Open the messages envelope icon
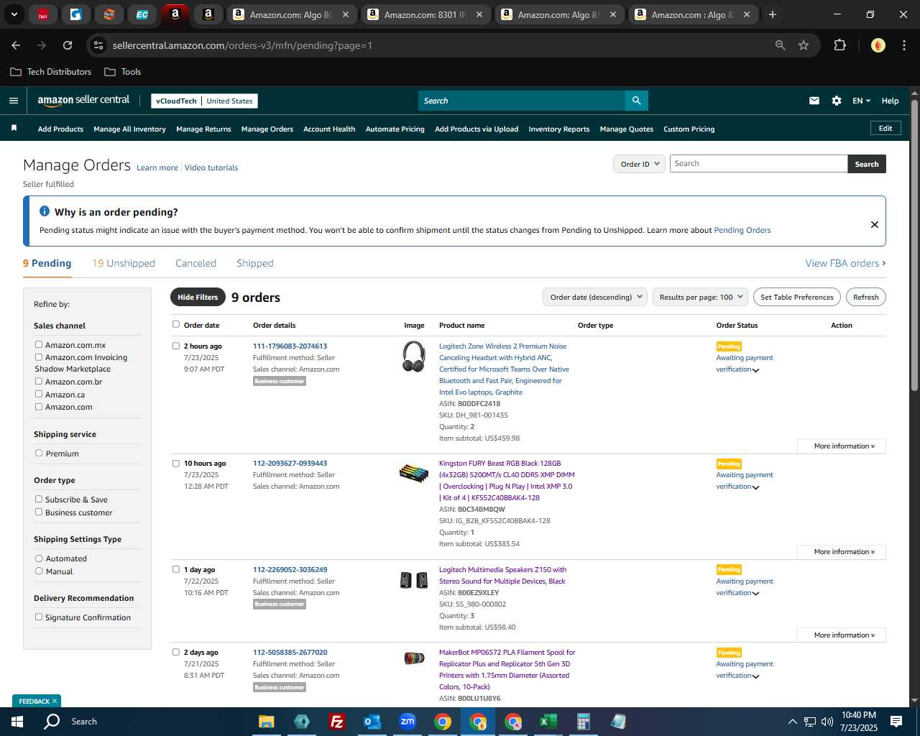The height and width of the screenshot is (736, 920). click(x=814, y=101)
